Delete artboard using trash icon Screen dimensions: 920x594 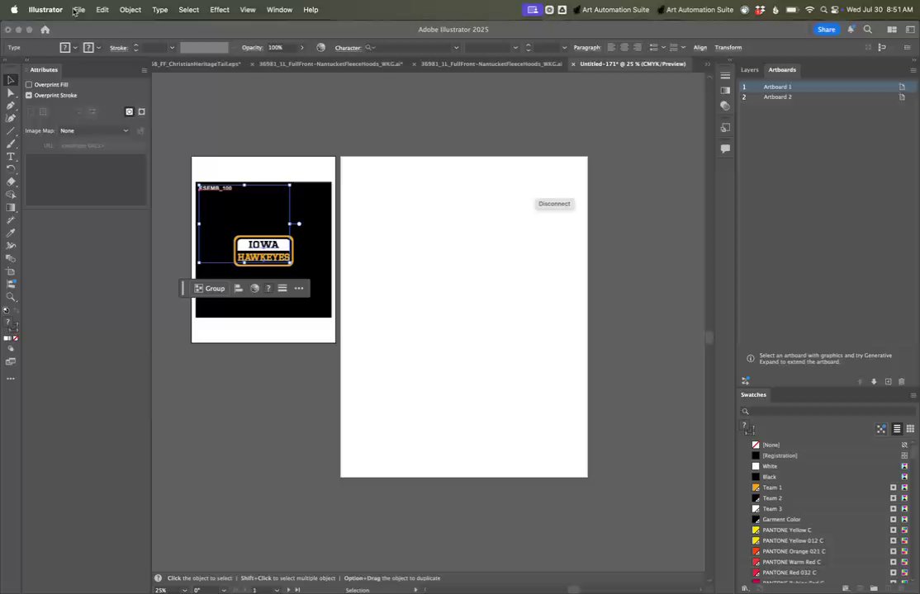click(x=901, y=382)
